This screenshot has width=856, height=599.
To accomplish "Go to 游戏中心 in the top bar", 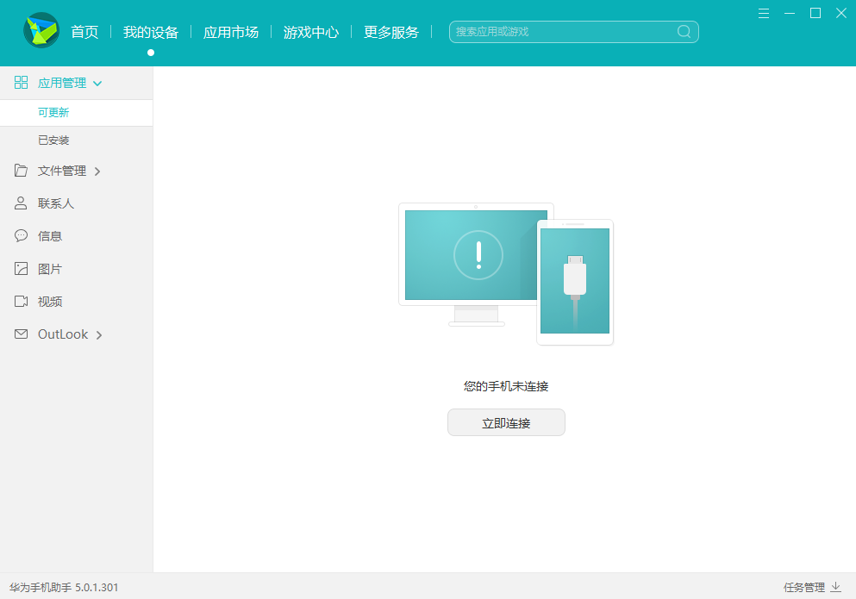I will [x=310, y=31].
